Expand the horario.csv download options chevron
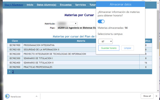160x100 pixels. point(36,96)
